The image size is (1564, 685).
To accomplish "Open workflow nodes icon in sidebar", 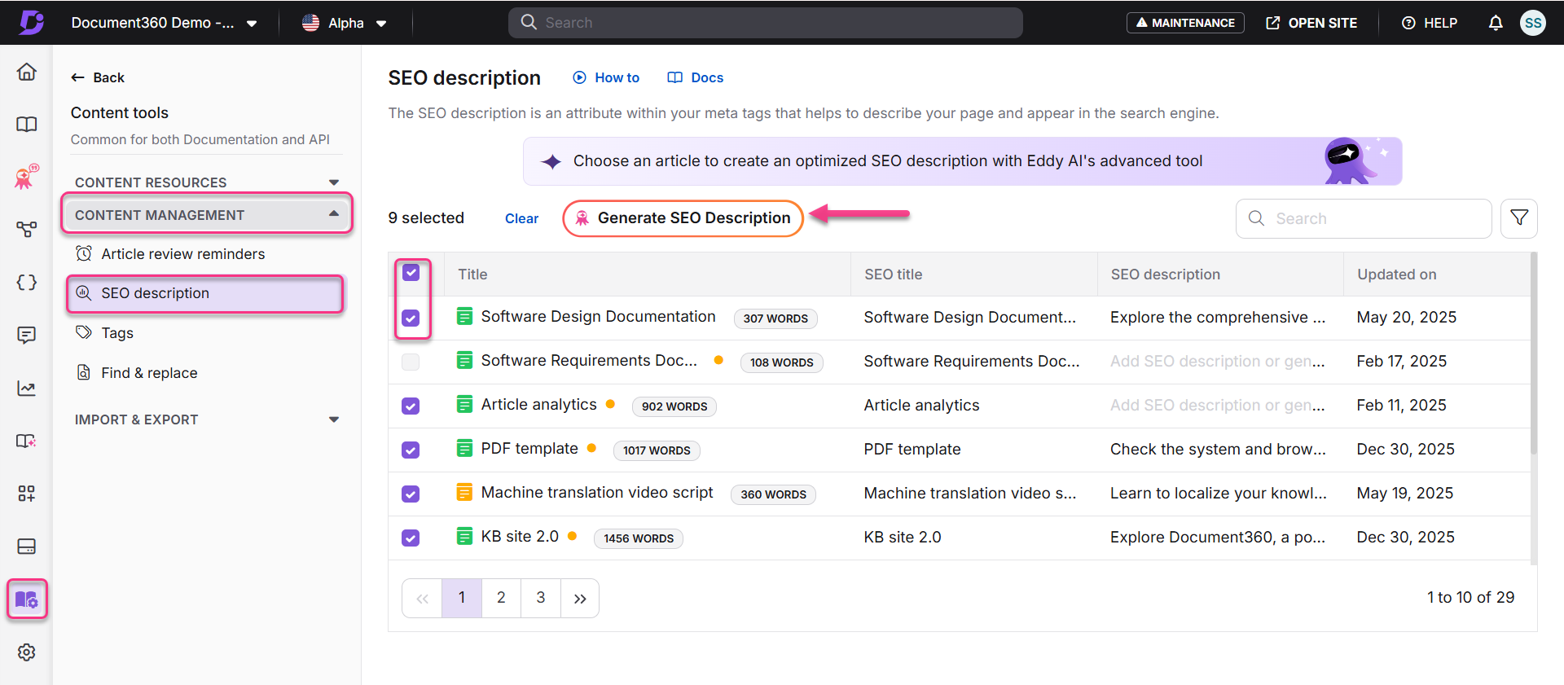I will tap(27, 230).
